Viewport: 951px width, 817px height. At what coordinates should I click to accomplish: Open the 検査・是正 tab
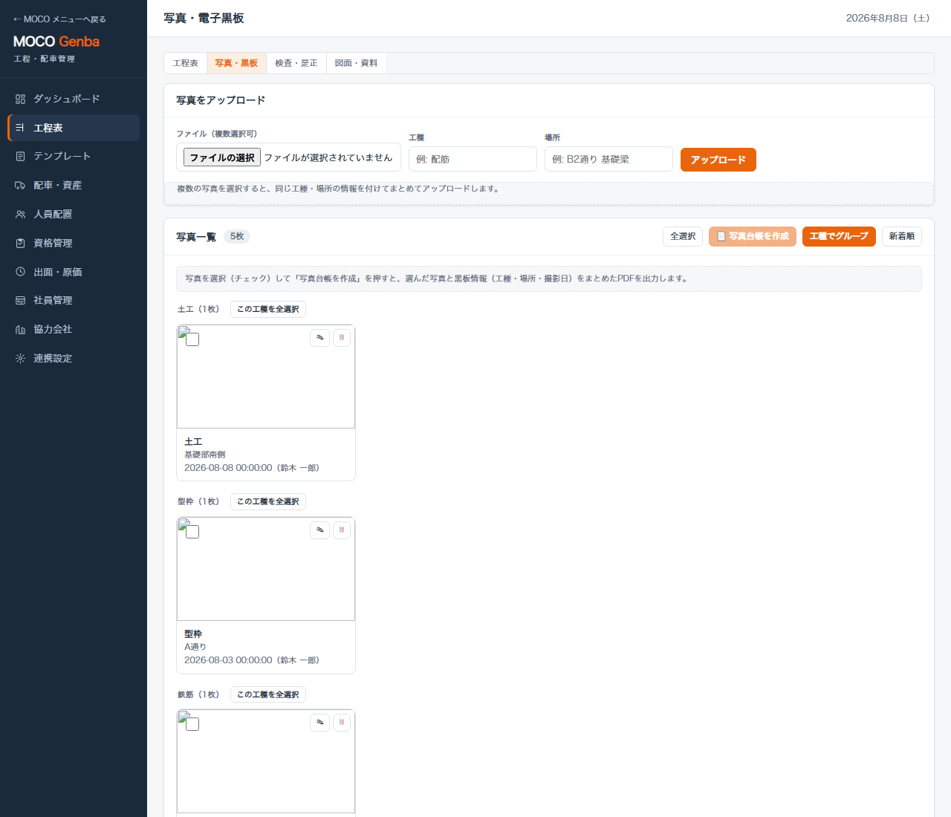coord(296,63)
